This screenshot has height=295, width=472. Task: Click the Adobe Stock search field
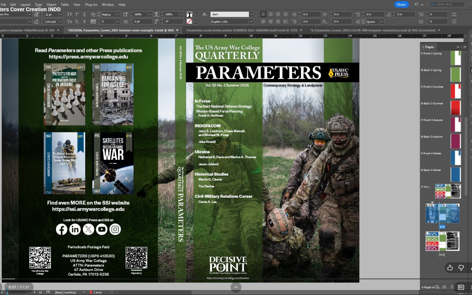(x=448, y=4)
